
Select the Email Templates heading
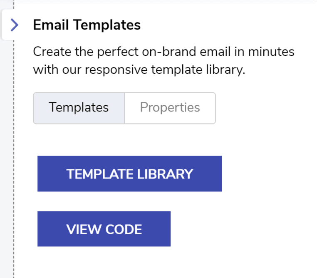click(x=87, y=25)
